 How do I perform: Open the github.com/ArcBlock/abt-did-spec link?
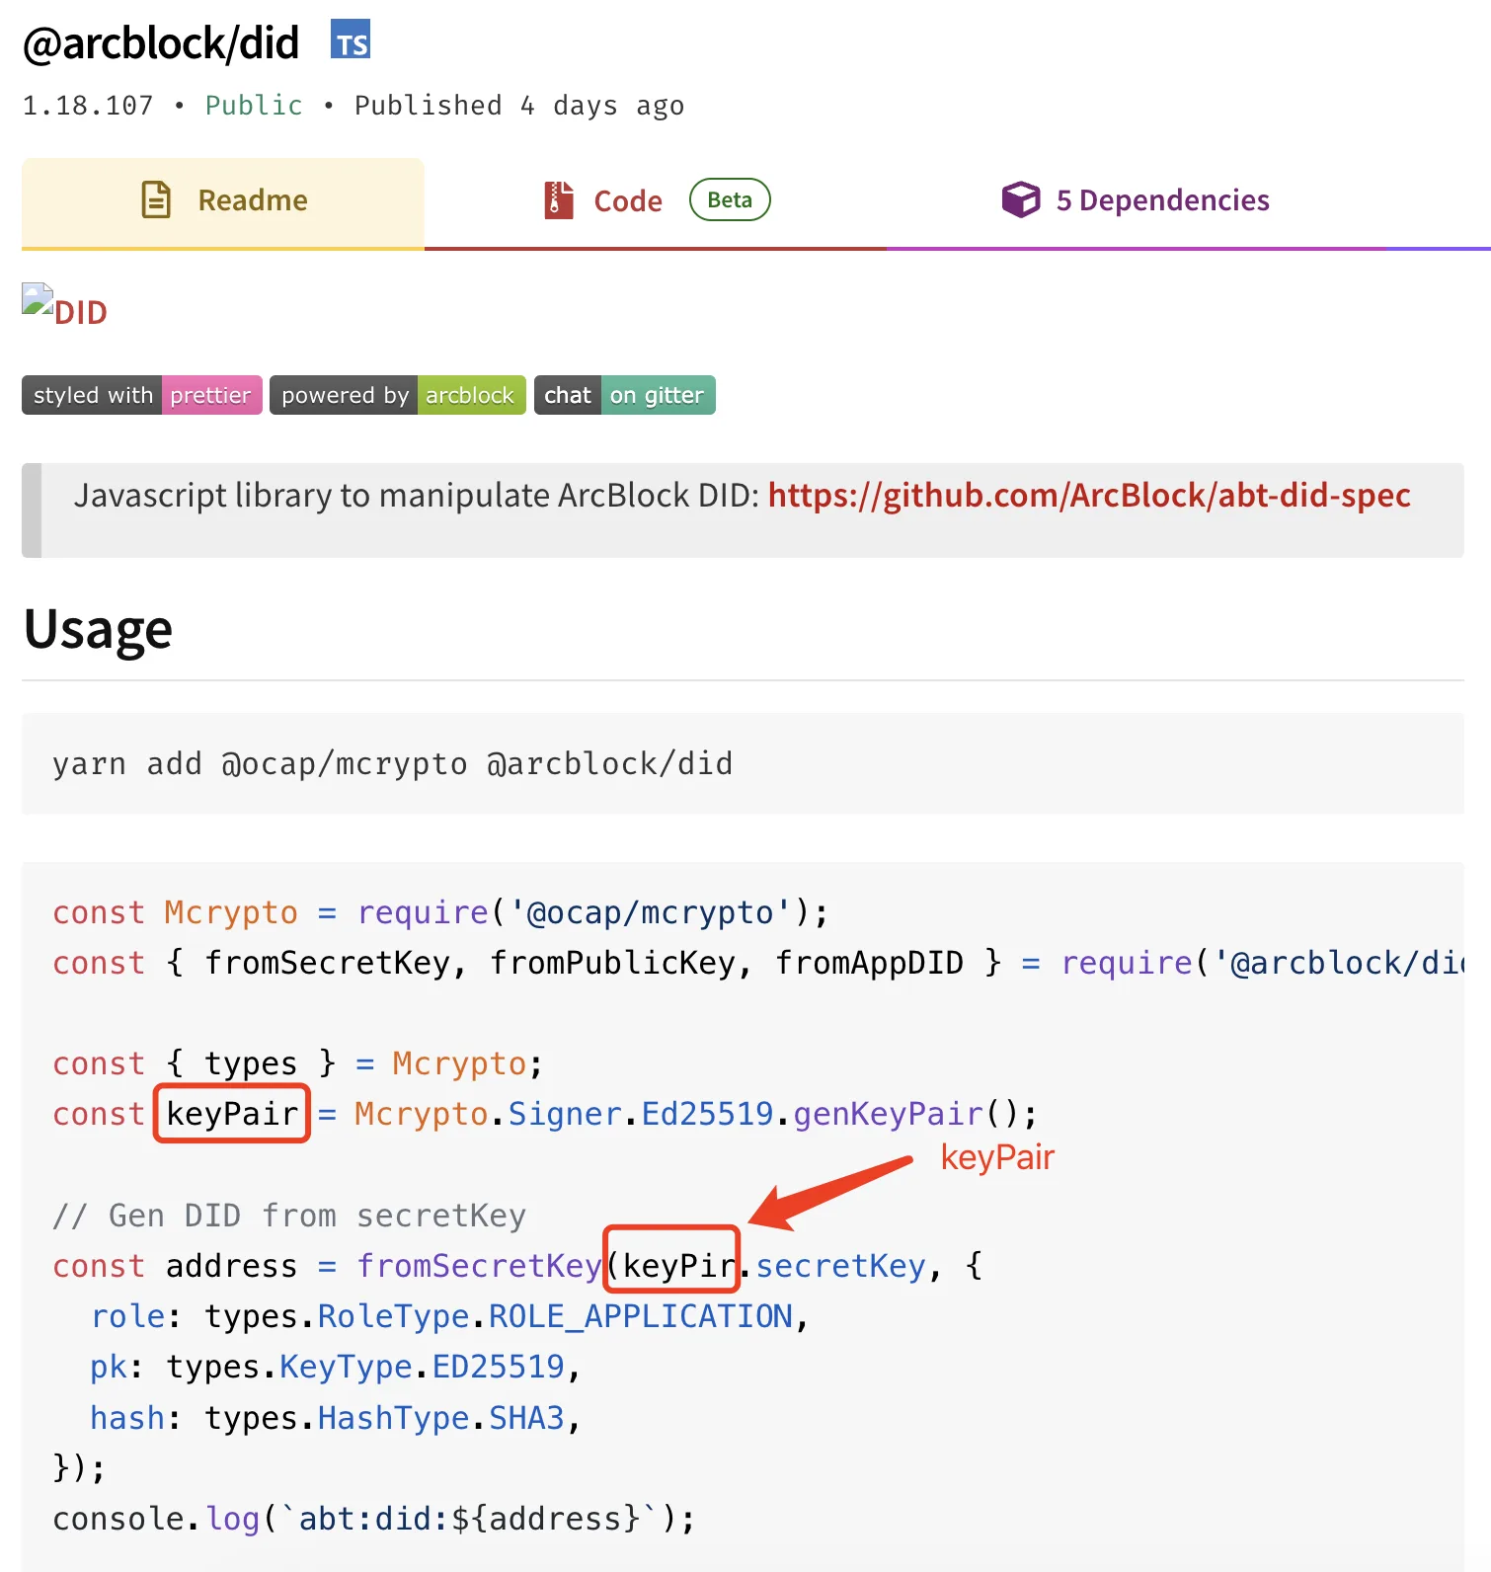(x=1089, y=496)
